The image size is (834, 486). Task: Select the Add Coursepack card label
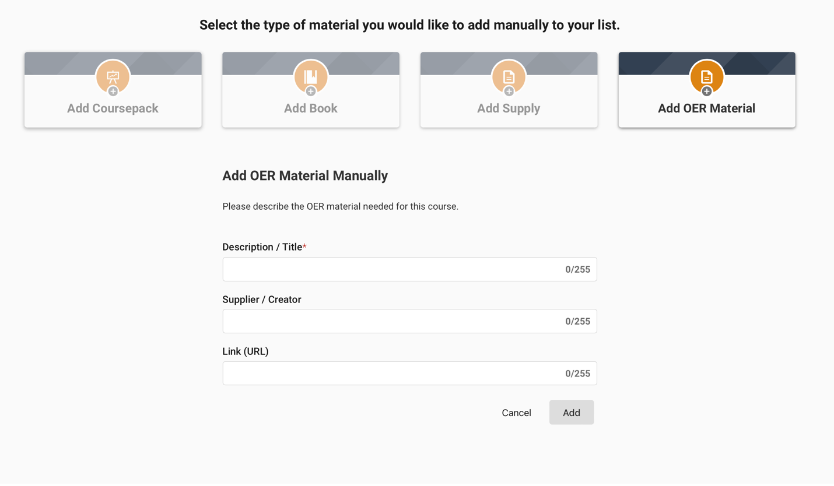coord(113,108)
